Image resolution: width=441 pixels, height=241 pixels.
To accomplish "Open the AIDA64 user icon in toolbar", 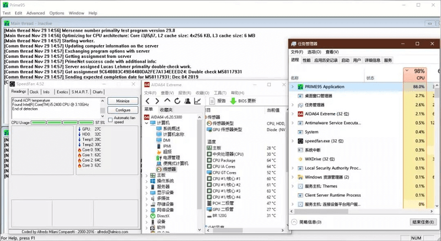I will click(x=187, y=101).
